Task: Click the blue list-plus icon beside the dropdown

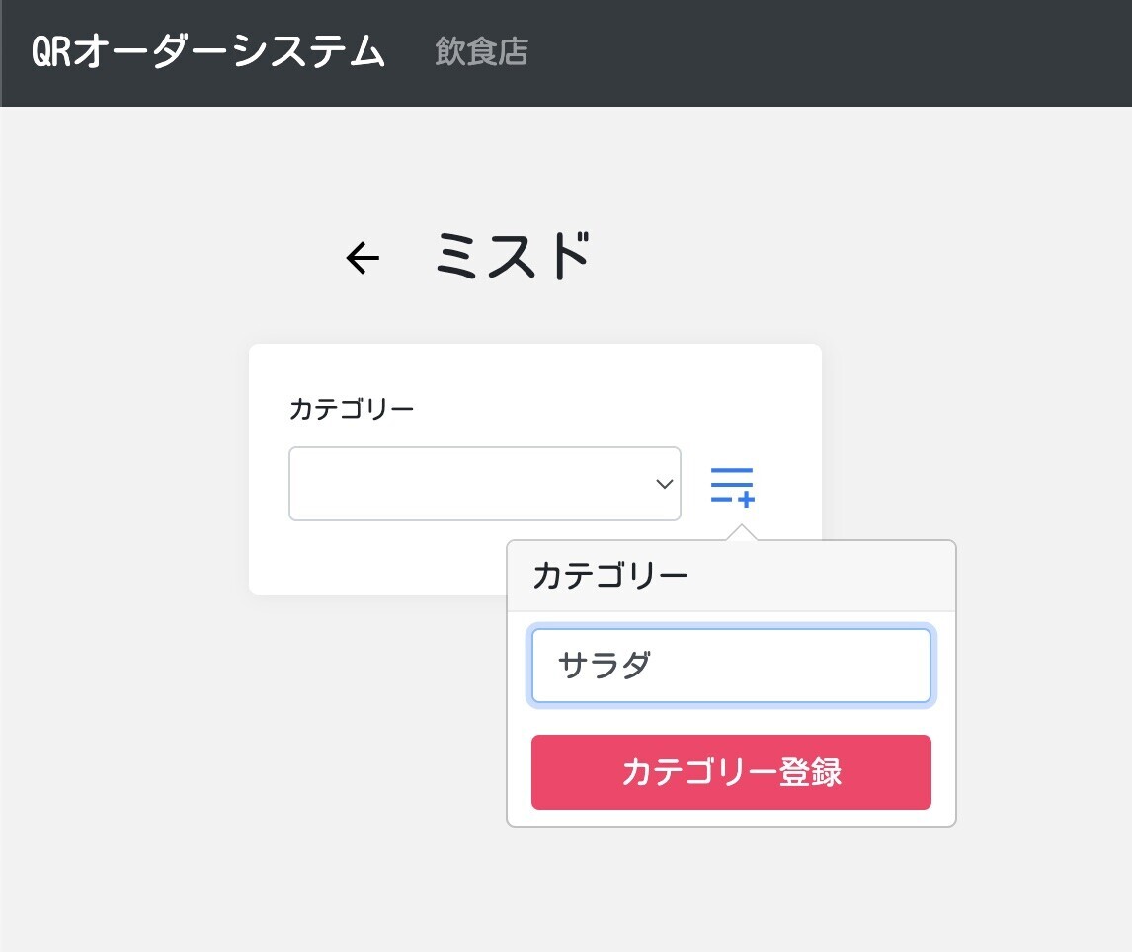Action: pos(731,484)
